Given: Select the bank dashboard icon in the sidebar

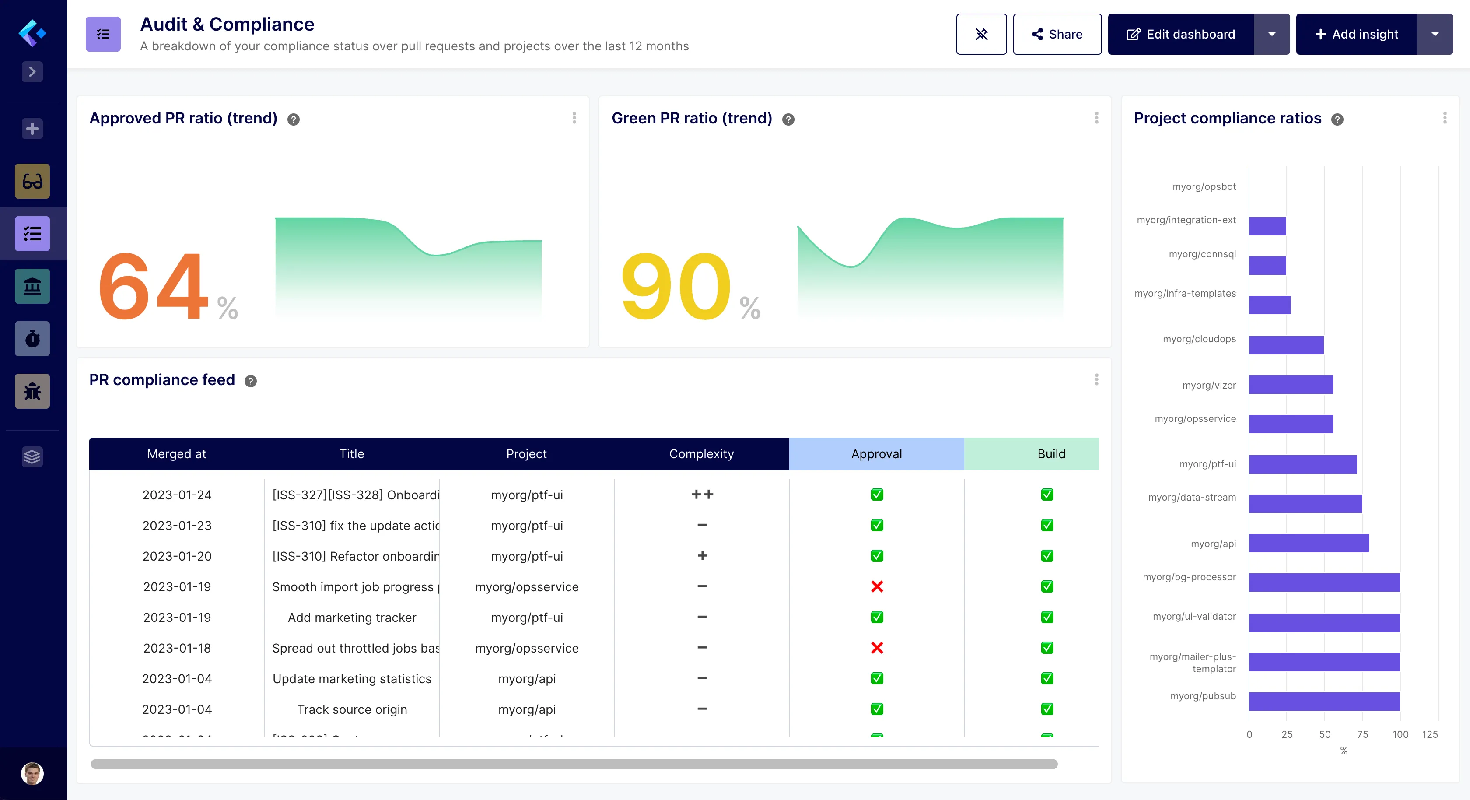Looking at the screenshot, I should pyautogui.click(x=32, y=286).
